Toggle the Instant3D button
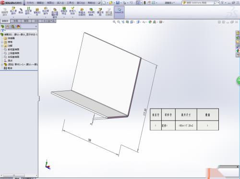The height and width of the screenshot is (179, 240). click(x=119, y=11)
